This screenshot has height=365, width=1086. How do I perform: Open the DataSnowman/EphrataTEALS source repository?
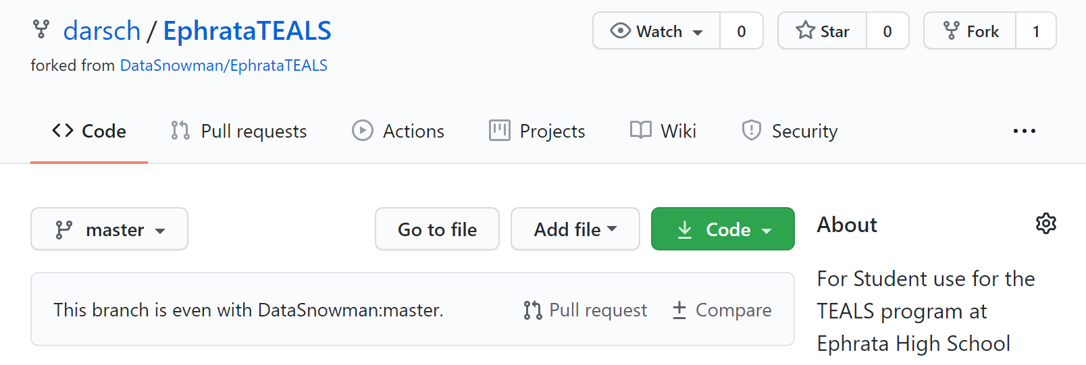(x=224, y=65)
